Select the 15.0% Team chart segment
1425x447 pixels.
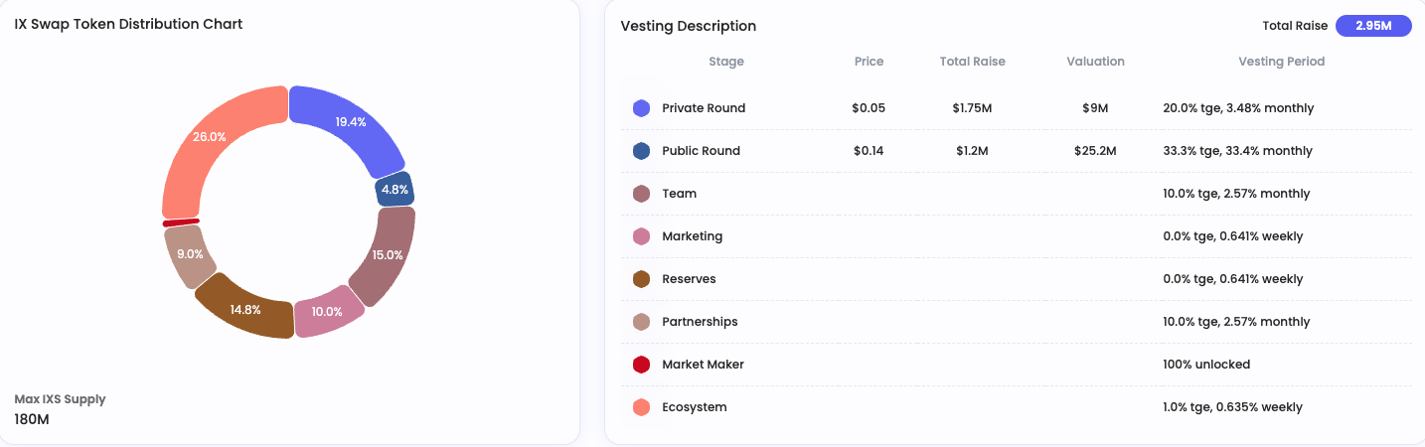pos(385,255)
